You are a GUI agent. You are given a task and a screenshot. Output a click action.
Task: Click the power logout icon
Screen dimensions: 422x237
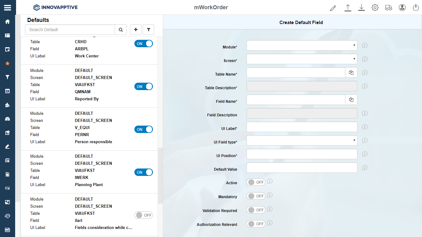416,8
